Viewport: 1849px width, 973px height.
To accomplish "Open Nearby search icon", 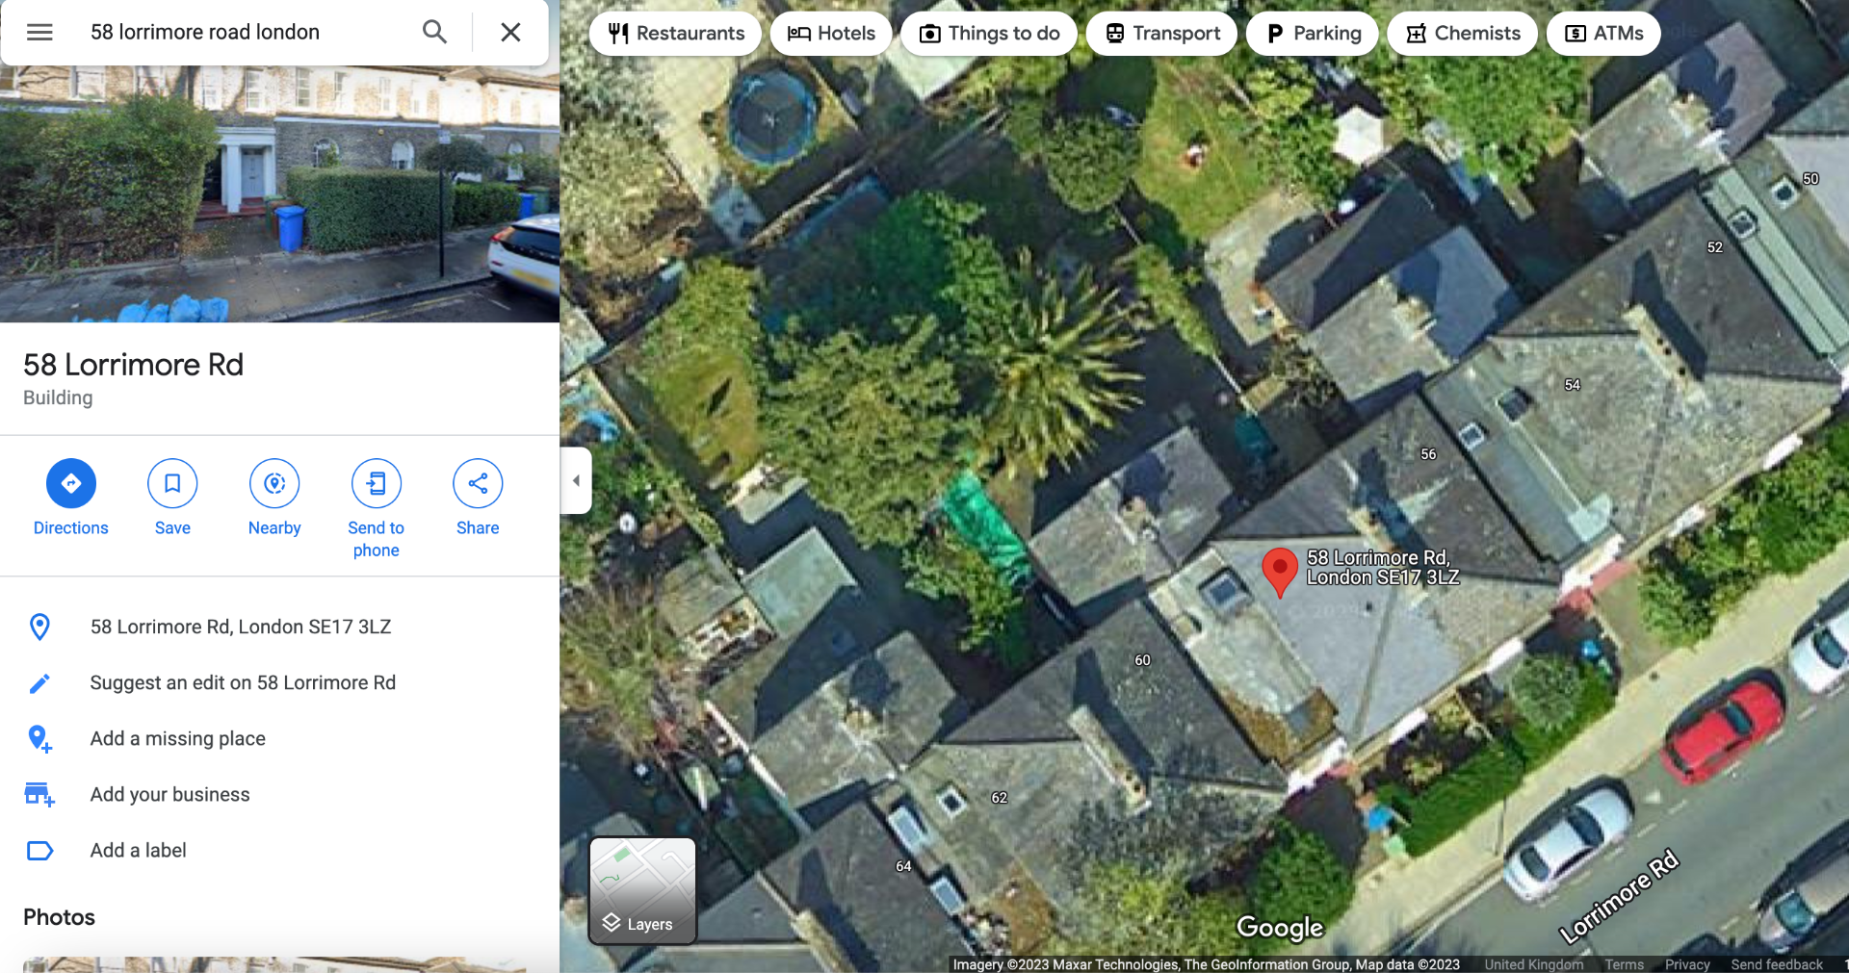I will pos(274,483).
